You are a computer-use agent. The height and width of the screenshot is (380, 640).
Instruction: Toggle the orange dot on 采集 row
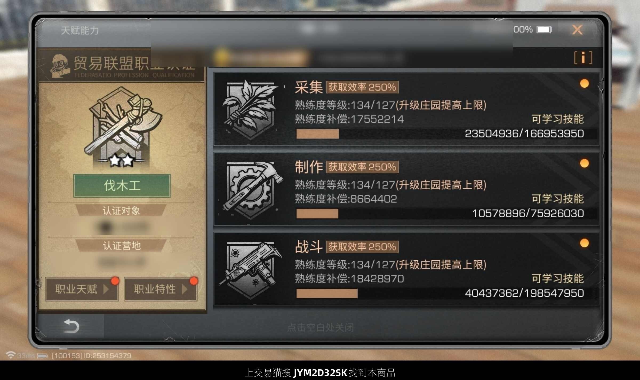point(584,84)
